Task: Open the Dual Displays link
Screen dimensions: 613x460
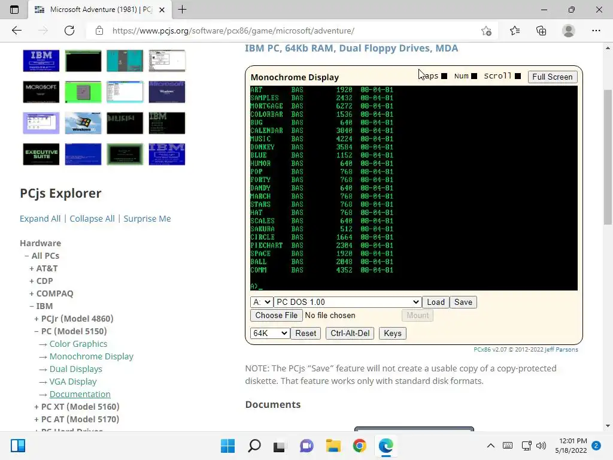Action: coord(76,369)
